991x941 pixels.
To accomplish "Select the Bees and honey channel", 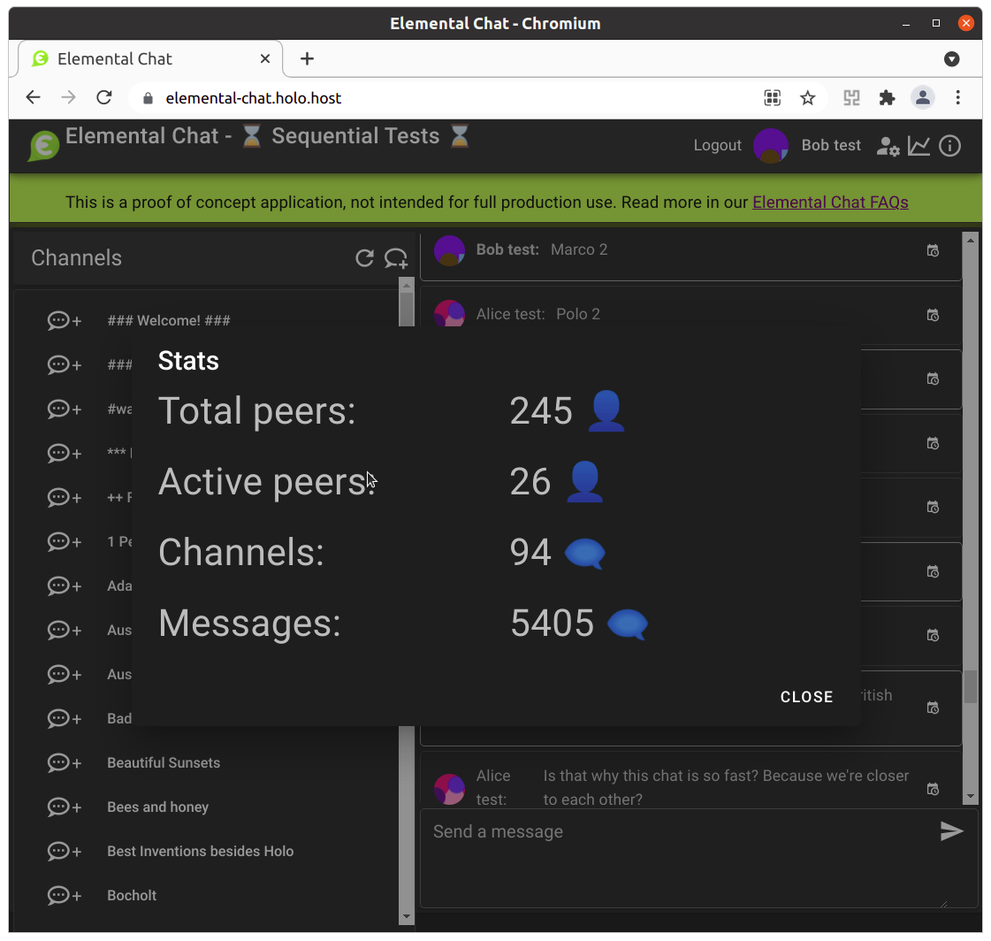I will point(158,807).
